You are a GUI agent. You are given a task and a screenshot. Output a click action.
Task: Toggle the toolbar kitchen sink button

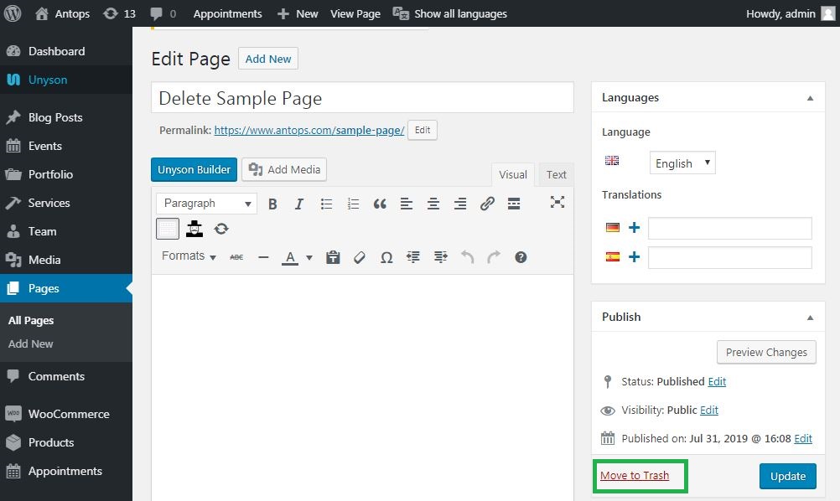(168, 229)
